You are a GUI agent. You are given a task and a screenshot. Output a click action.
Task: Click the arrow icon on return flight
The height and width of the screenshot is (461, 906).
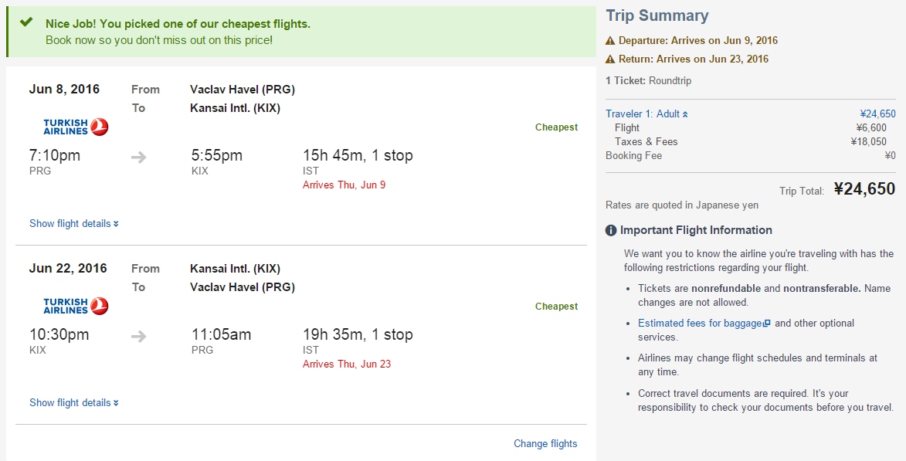[139, 336]
